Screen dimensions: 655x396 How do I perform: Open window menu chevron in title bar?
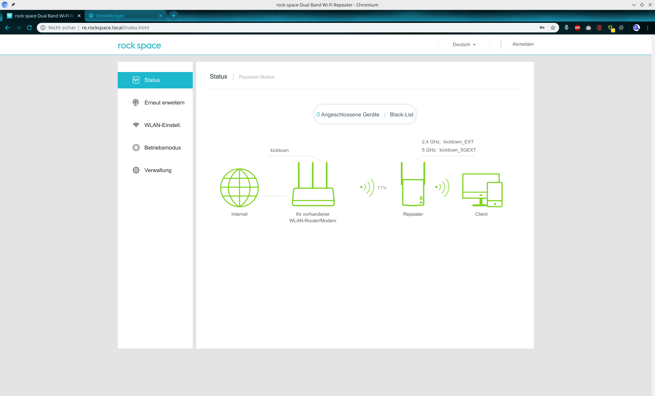tap(634, 5)
